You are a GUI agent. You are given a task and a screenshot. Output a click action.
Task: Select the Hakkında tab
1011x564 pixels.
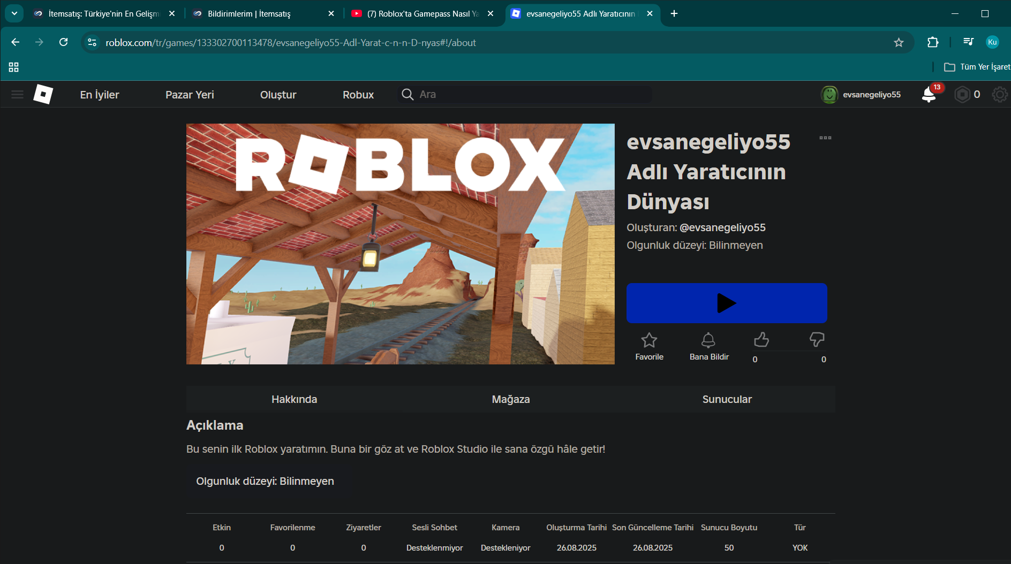(294, 399)
